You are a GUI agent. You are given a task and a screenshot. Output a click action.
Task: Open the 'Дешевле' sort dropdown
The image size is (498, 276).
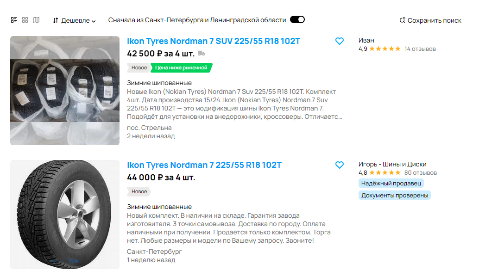pyautogui.click(x=78, y=20)
